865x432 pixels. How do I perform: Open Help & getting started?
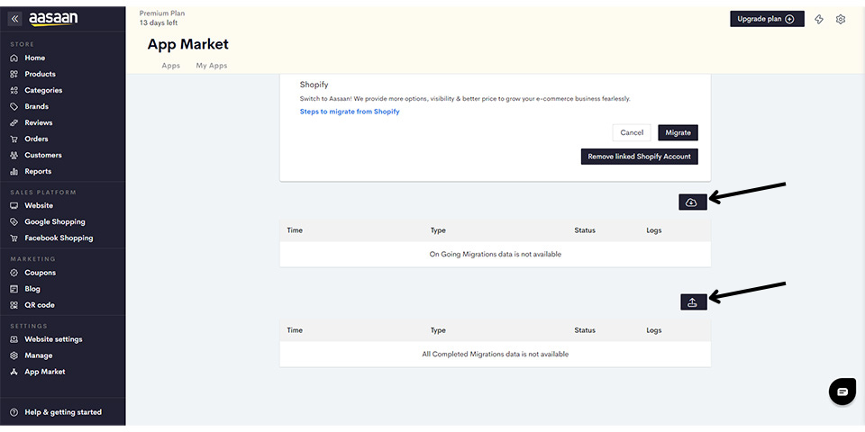coord(63,412)
